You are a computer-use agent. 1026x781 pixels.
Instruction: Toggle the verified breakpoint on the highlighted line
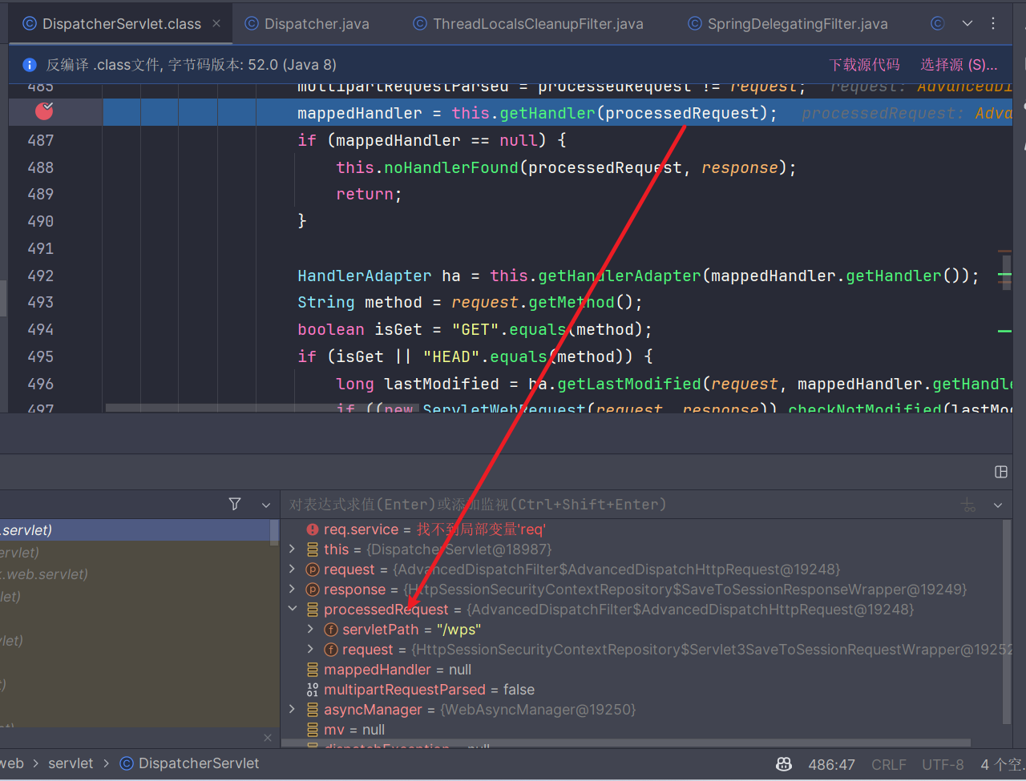click(x=44, y=111)
